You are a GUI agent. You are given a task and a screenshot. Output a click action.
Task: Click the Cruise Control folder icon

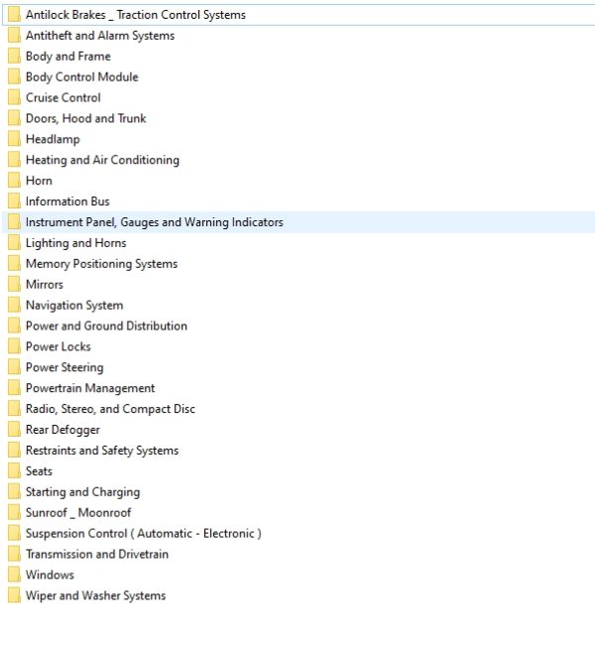(x=14, y=98)
